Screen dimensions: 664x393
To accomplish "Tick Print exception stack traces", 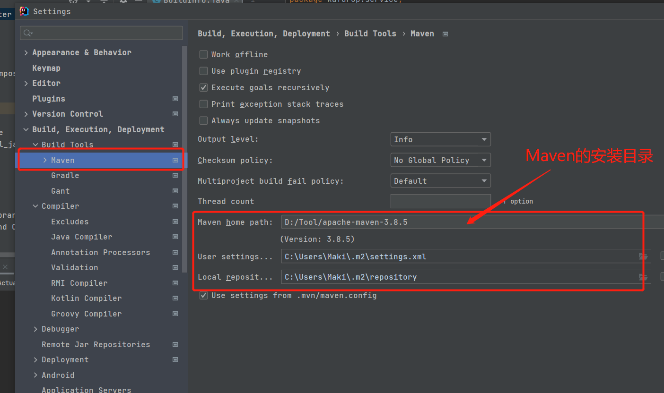I will (203, 104).
